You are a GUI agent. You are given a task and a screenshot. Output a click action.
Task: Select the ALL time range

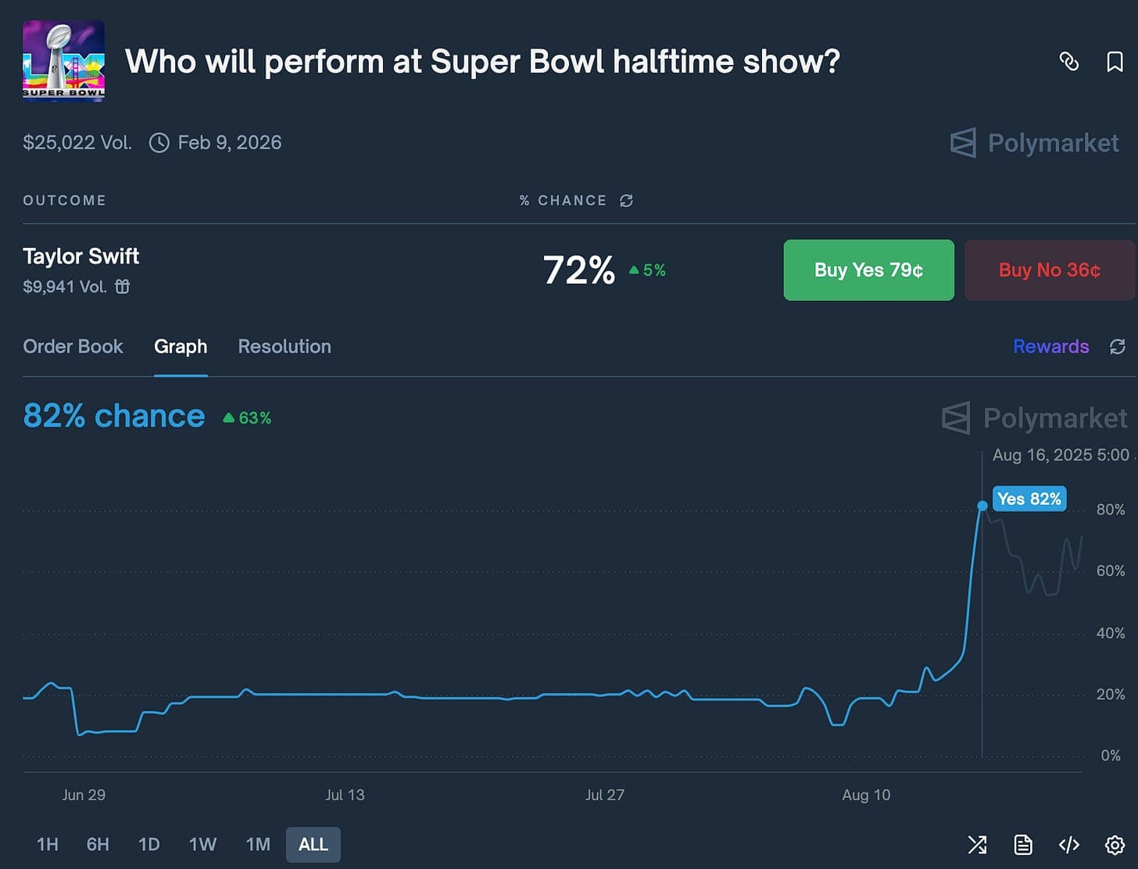click(313, 845)
